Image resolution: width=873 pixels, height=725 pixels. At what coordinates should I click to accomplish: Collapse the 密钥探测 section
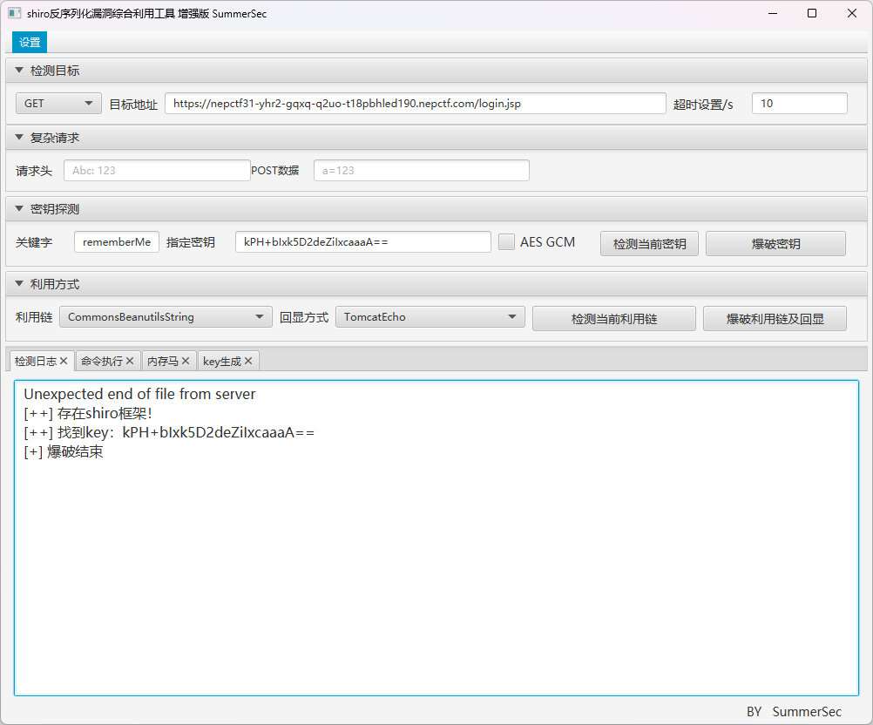pyautogui.click(x=19, y=209)
